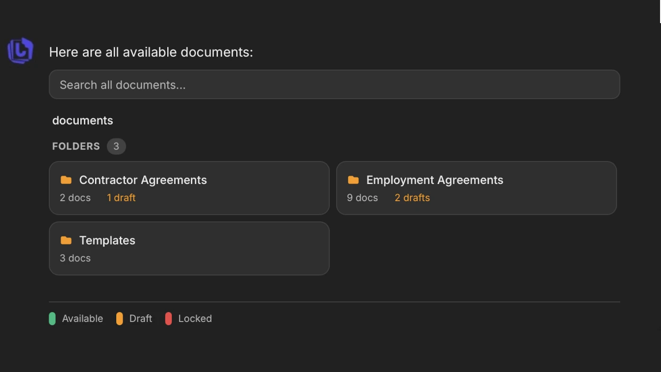Viewport: 661px width, 372px height.
Task: Select the red Locked status indicator
Action: pyautogui.click(x=168, y=319)
